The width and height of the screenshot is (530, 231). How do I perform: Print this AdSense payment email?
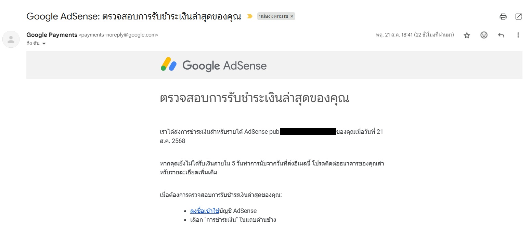tap(503, 16)
